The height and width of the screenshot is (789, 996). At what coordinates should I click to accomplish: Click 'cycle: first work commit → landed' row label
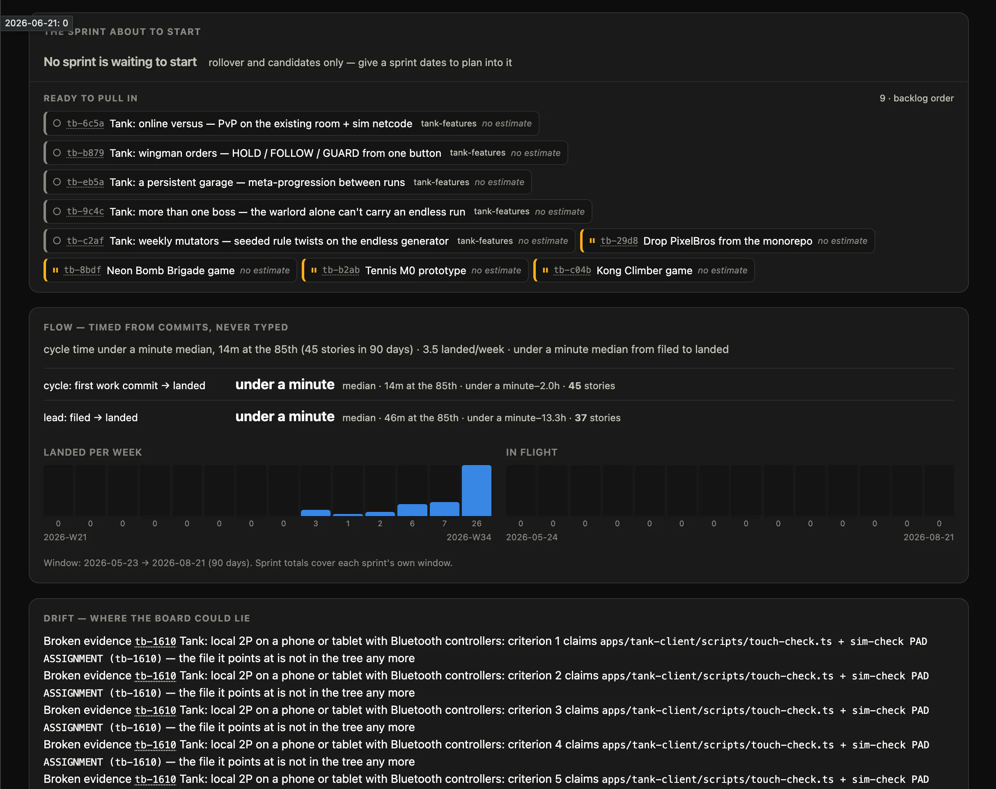(124, 385)
